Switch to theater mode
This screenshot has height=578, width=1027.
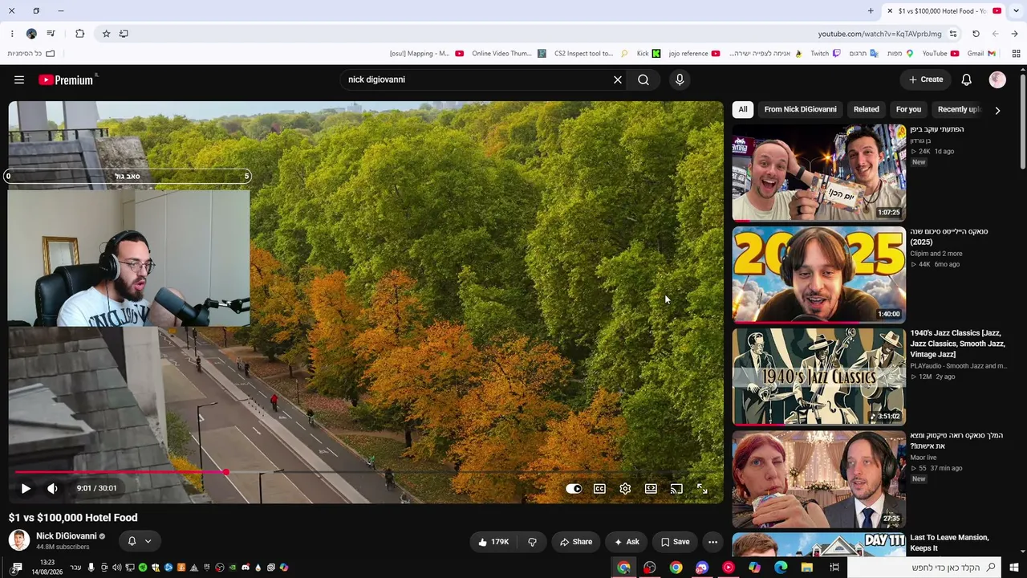point(651,488)
